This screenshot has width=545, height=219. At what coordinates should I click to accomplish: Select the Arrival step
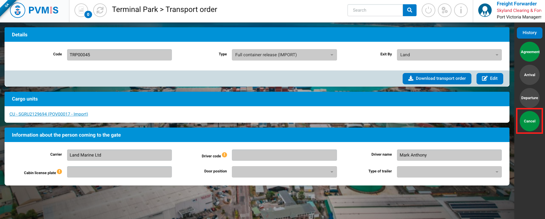tap(529, 75)
